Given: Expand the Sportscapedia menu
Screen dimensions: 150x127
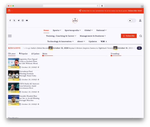Looking at the screenshot, I should (73, 30).
